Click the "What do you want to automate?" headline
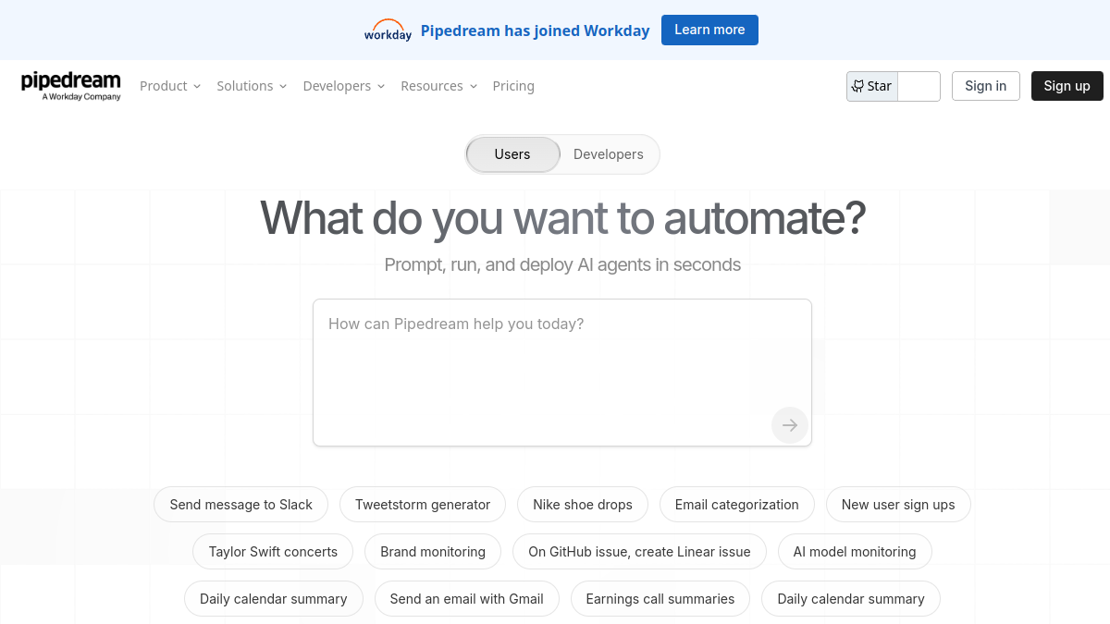 pos(562,218)
